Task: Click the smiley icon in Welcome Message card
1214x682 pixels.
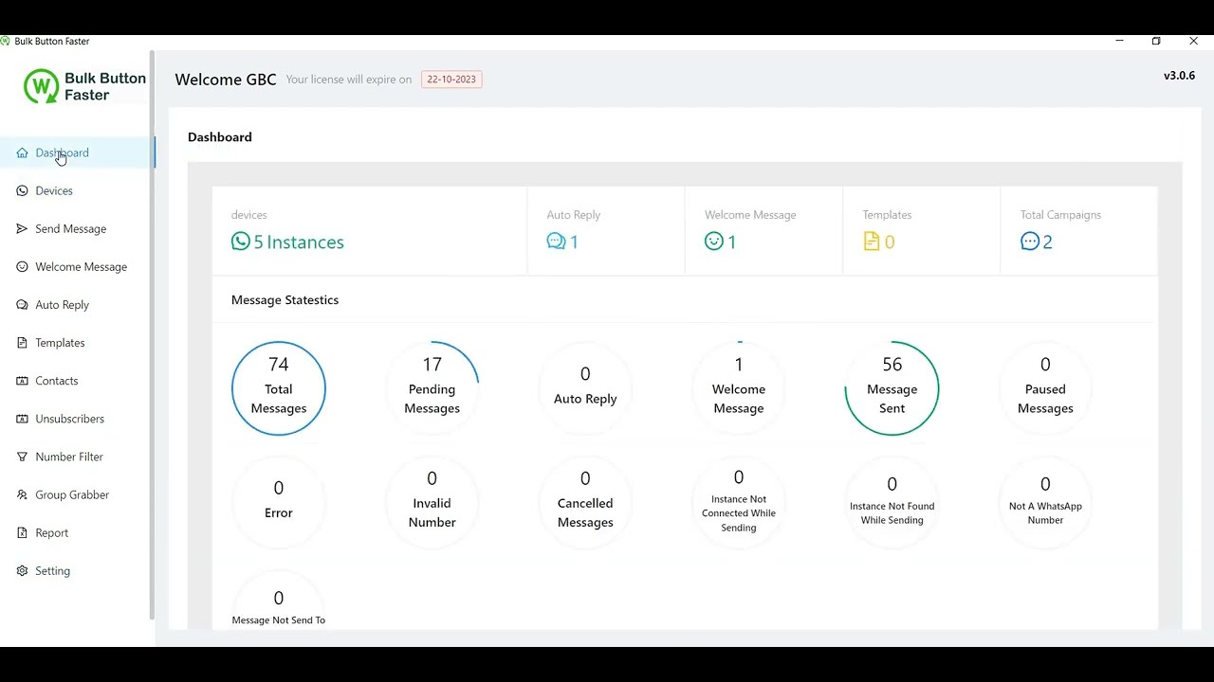Action: coord(714,242)
